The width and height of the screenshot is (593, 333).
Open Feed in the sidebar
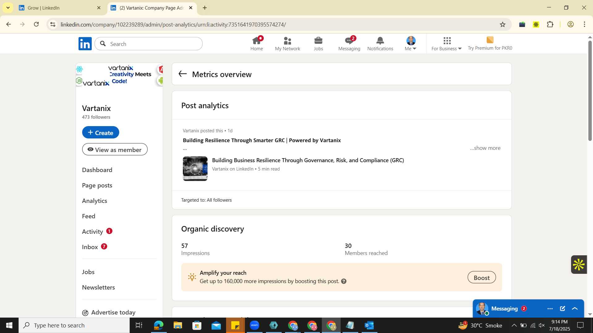click(x=89, y=216)
